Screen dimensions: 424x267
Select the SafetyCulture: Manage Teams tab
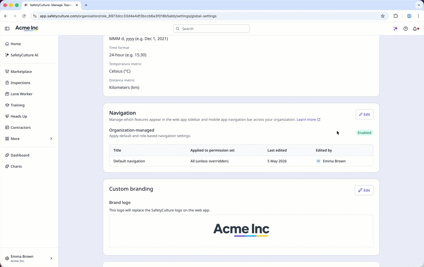51,5
